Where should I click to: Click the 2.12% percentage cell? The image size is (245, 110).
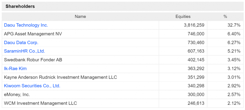pos(234,103)
